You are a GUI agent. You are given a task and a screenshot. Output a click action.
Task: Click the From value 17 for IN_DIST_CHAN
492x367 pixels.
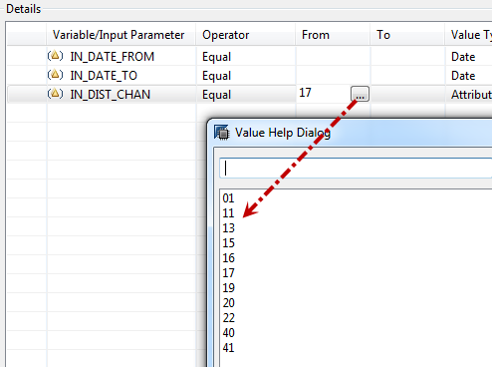click(x=305, y=93)
